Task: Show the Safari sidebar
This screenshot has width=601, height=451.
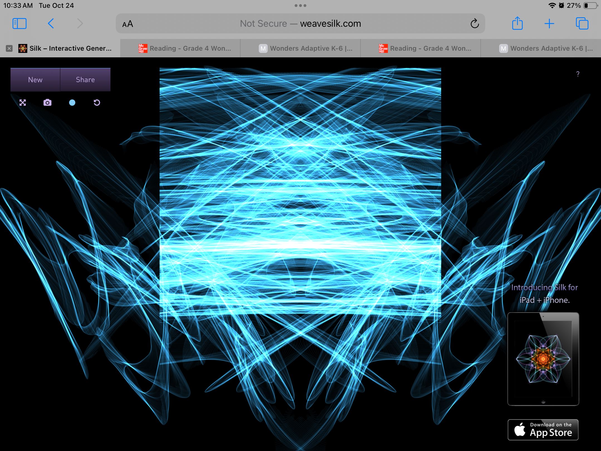Action: tap(19, 24)
